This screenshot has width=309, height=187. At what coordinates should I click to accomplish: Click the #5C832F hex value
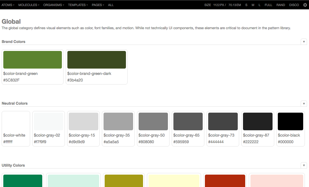(x=11, y=80)
